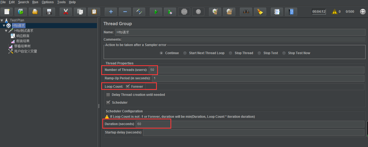Click the Ramp-Up Period field
368x147 pixels.
click(258, 78)
